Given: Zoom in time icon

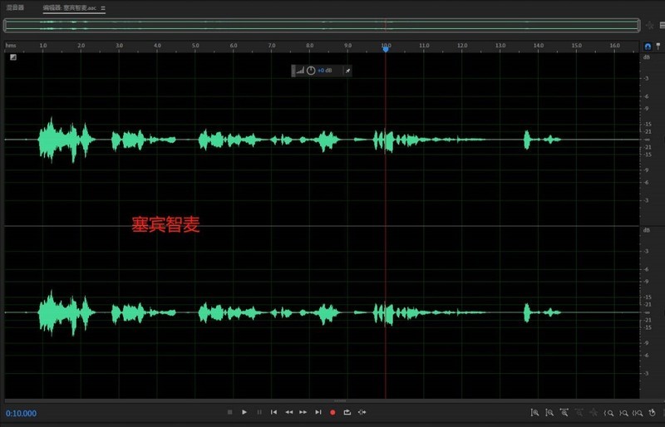Looking at the screenshot, I should click(x=564, y=412).
